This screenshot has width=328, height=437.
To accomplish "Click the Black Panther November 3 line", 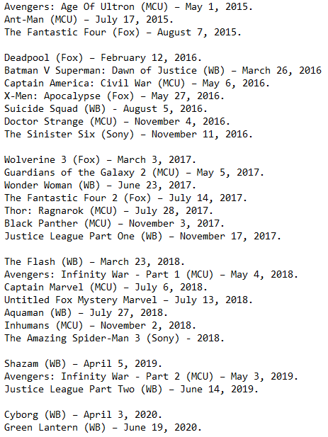I will (114, 224).
